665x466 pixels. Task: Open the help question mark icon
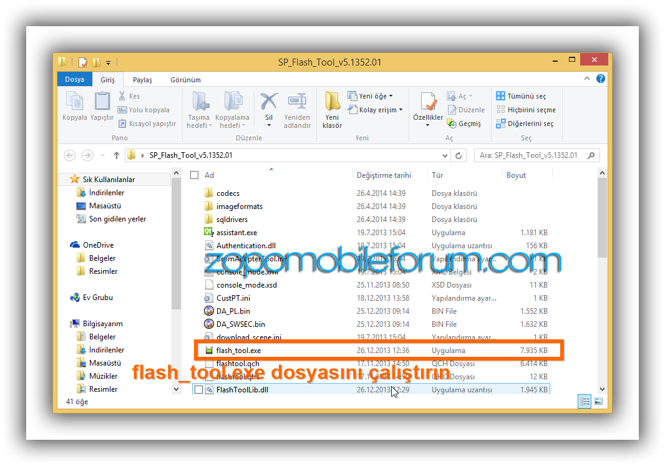click(x=600, y=79)
